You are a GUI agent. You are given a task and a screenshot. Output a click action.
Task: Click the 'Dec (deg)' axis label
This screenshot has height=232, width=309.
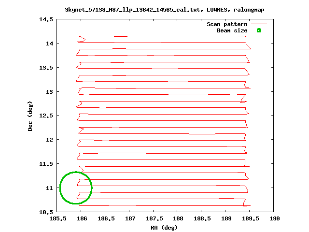[30, 116]
